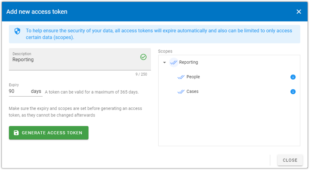310x171 pixels.
Task: Close dialog using the X in header
Action: point(299,12)
